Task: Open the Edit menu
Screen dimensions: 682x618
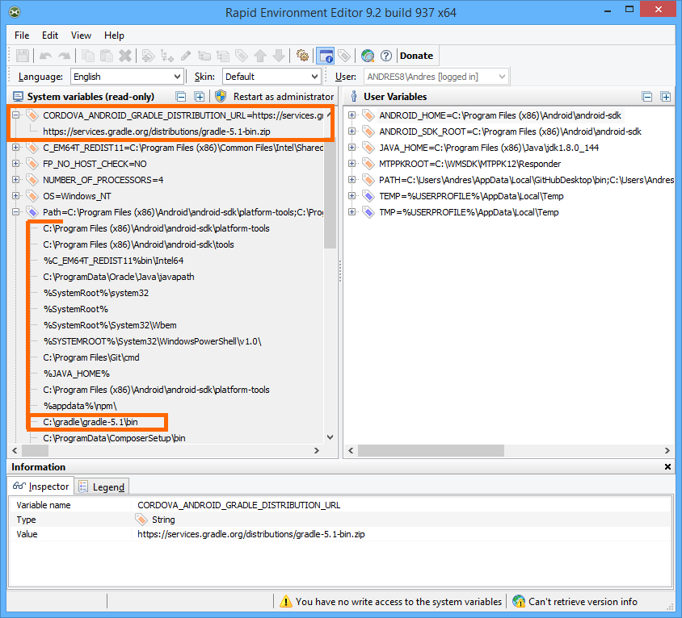Action: tap(50, 35)
